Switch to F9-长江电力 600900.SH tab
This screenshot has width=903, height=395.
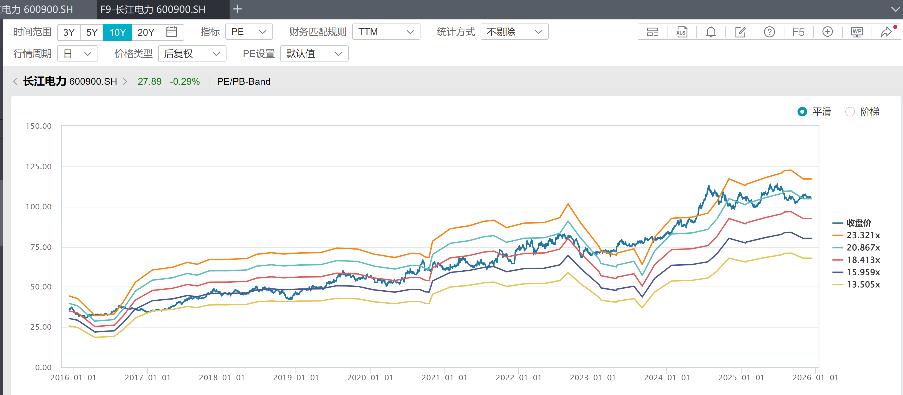point(153,10)
